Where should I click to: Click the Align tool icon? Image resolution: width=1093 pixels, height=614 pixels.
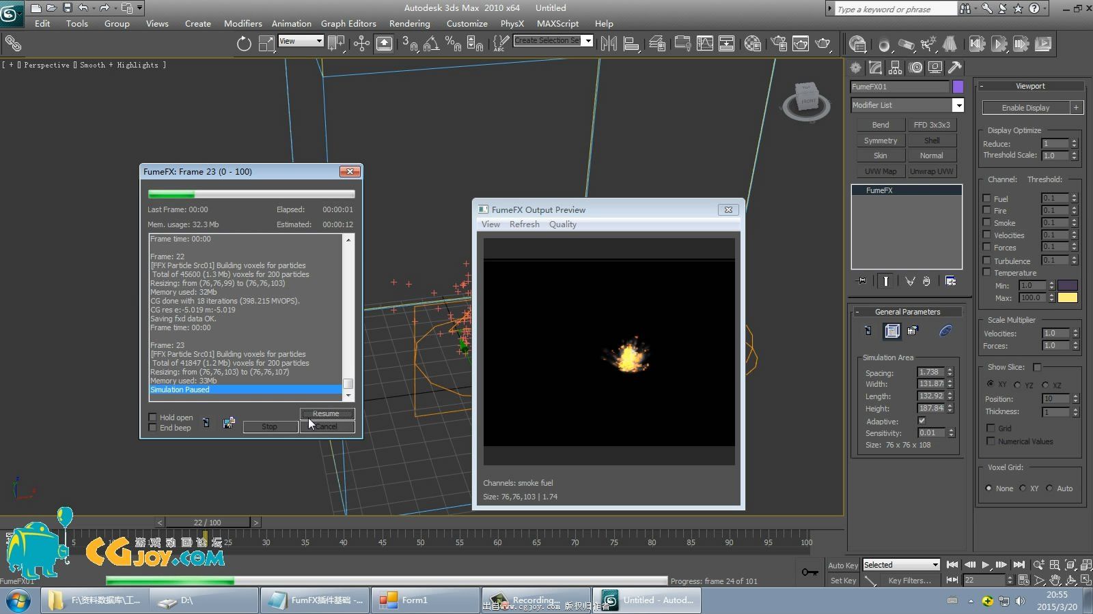(631, 44)
